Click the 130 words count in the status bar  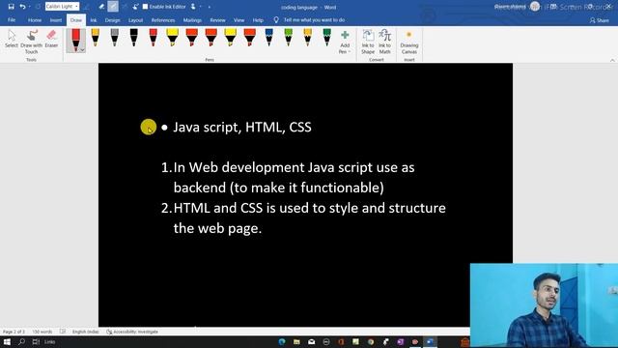point(42,332)
